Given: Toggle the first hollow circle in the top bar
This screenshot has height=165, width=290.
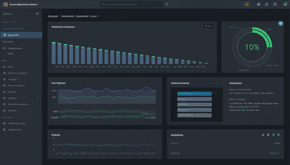Looking at the screenshot, I should click(266, 5).
